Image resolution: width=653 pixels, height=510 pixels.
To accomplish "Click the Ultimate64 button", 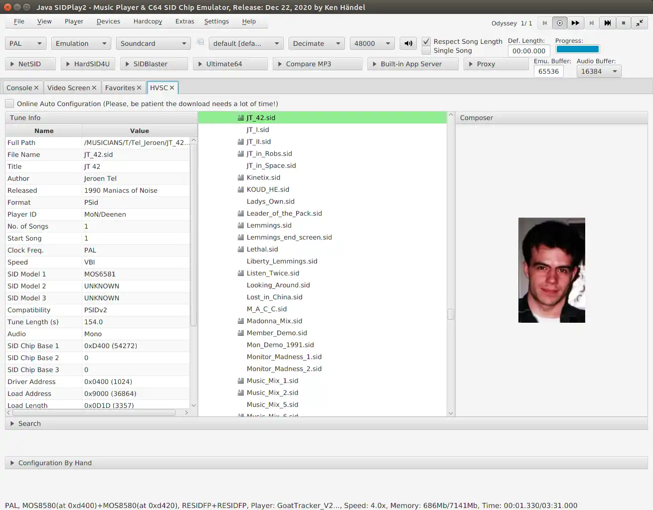I will (x=230, y=64).
